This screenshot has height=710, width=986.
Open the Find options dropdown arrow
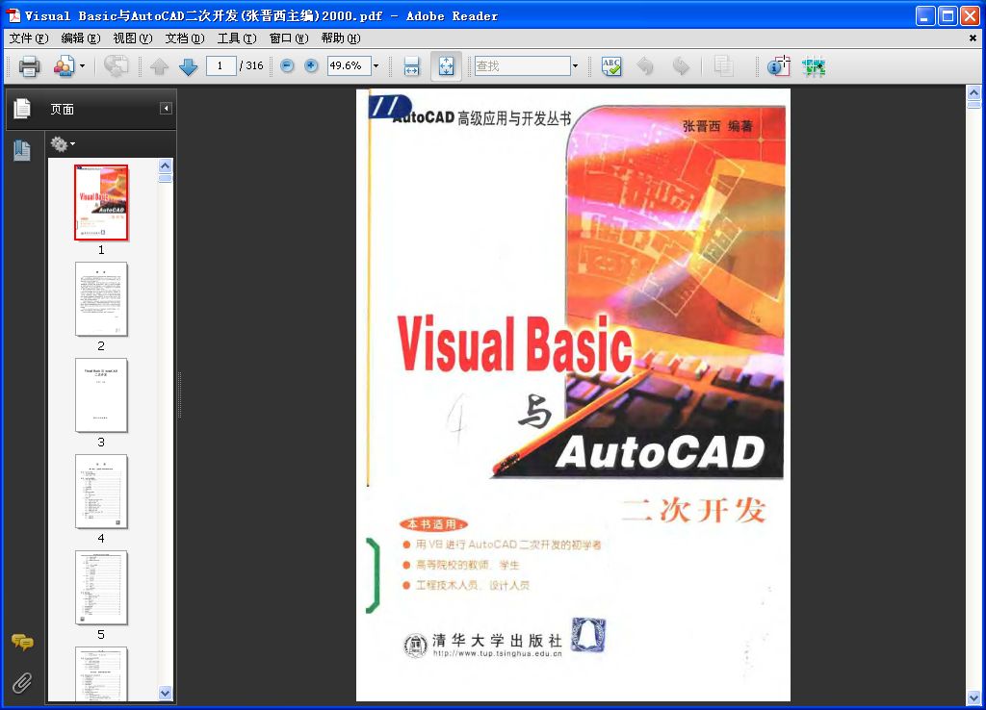575,65
